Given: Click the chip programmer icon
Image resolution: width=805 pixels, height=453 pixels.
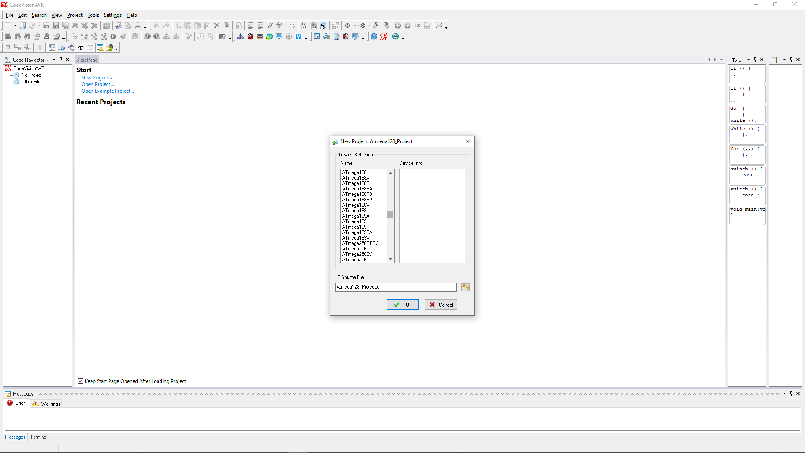Looking at the screenshot, I should tap(260, 36).
